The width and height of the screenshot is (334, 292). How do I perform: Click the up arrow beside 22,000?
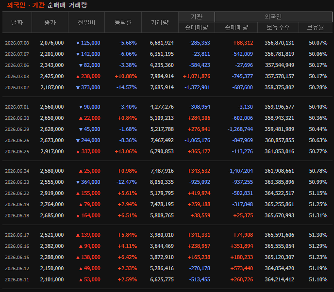pos(81,118)
